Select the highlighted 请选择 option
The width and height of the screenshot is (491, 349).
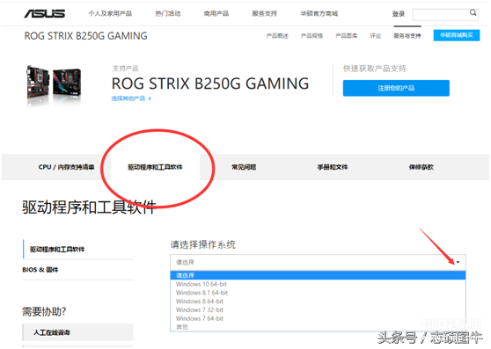[x=318, y=275]
